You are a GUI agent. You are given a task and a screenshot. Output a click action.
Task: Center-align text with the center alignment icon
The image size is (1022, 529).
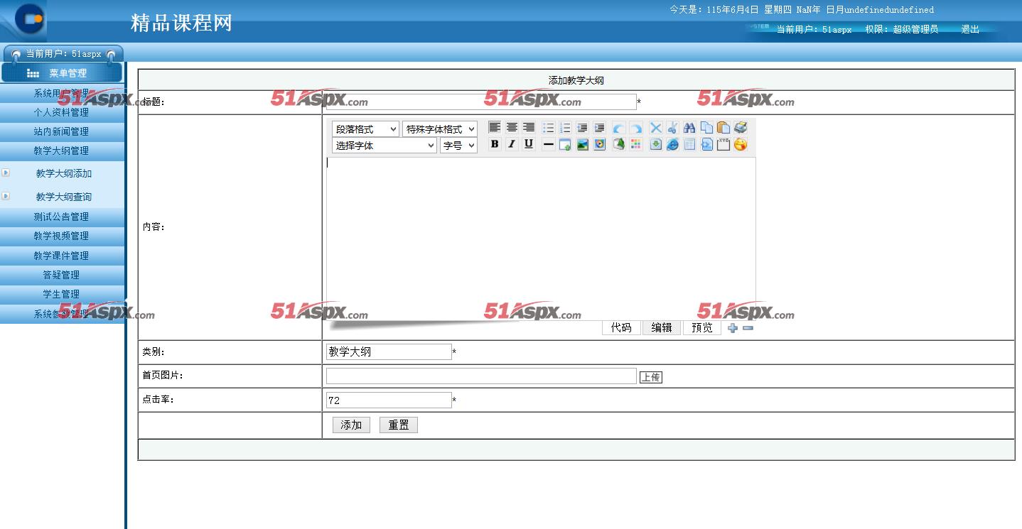tap(512, 128)
